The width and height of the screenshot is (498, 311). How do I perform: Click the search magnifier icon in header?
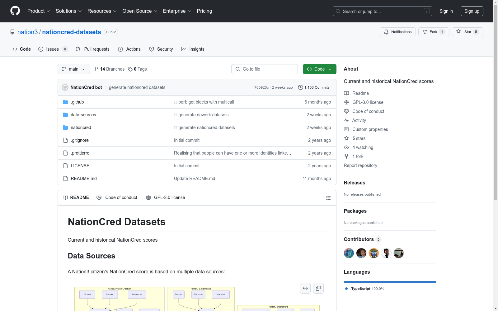338,11
